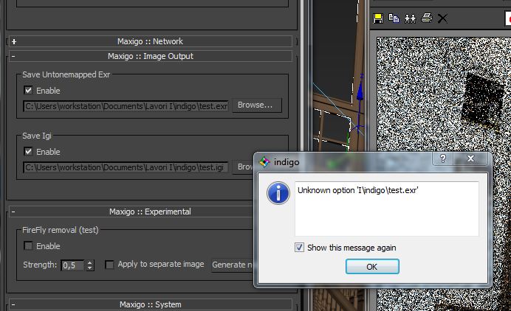This screenshot has width=511, height=311.
Task: Click the clear image X icon
Action: point(442,18)
